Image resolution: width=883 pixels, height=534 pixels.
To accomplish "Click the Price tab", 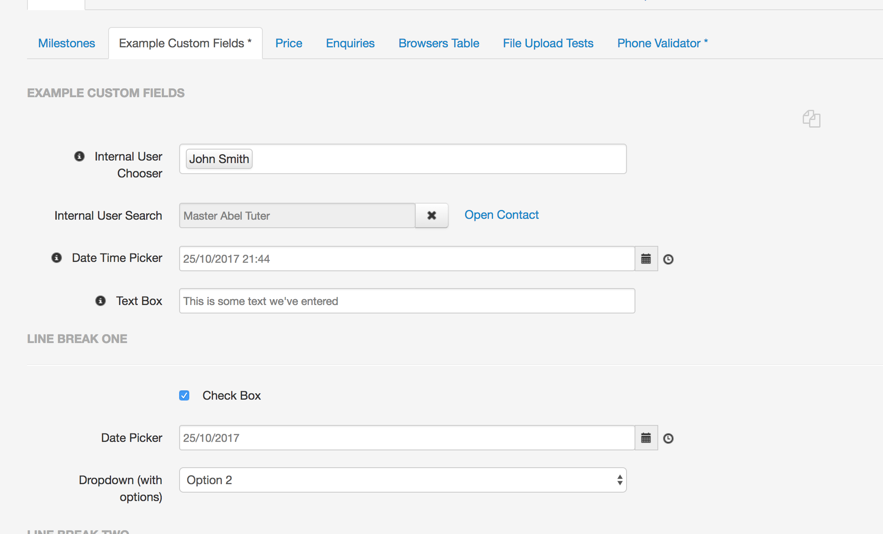I will [x=289, y=43].
